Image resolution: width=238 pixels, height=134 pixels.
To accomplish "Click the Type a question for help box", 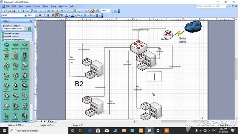I will click(212, 6).
